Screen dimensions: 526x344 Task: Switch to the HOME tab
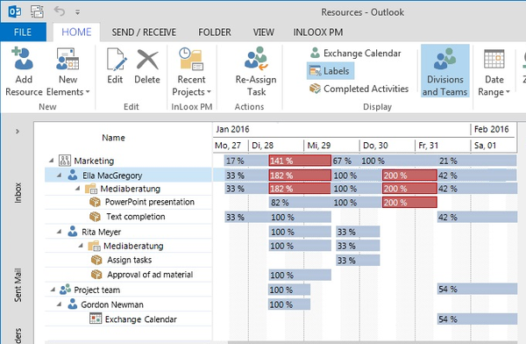76,32
